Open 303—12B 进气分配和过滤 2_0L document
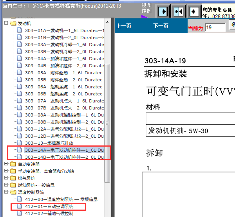The height and width of the screenshot is (217, 235). (65, 136)
